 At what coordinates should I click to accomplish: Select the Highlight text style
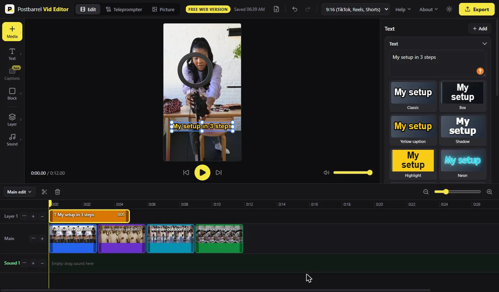[x=413, y=164]
